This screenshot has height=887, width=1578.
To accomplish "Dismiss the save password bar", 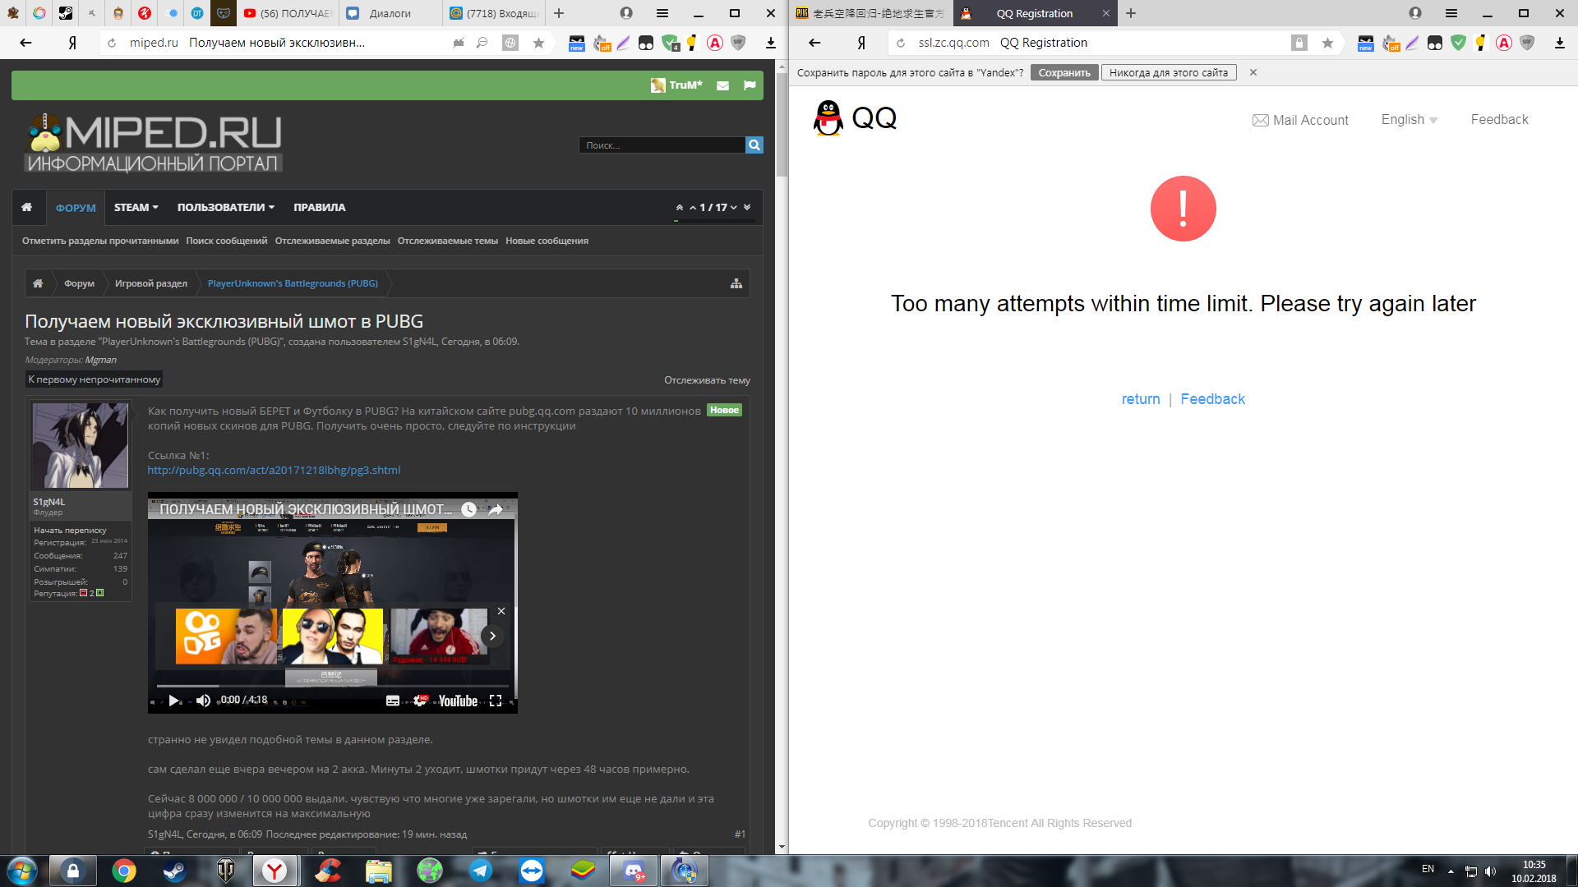I will click(1253, 72).
